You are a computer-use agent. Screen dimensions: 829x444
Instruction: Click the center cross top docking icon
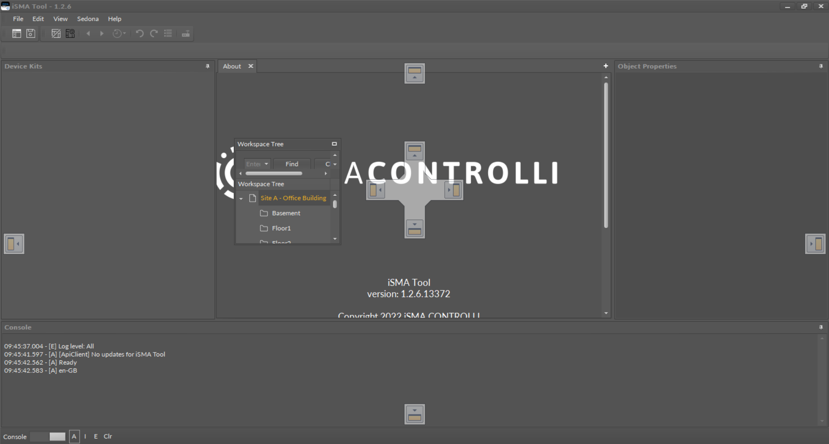click(414, 151)
